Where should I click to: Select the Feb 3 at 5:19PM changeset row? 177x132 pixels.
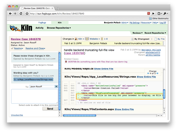click(112, 43)
